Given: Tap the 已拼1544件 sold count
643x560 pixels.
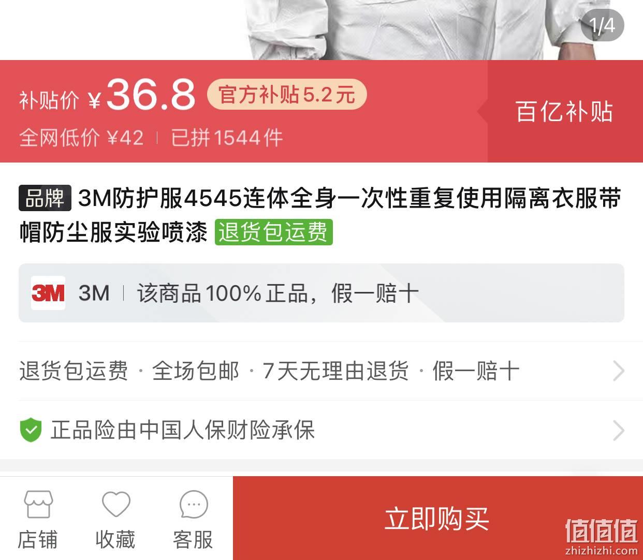Looking at the screenshot, I should (x=227, y=138).
